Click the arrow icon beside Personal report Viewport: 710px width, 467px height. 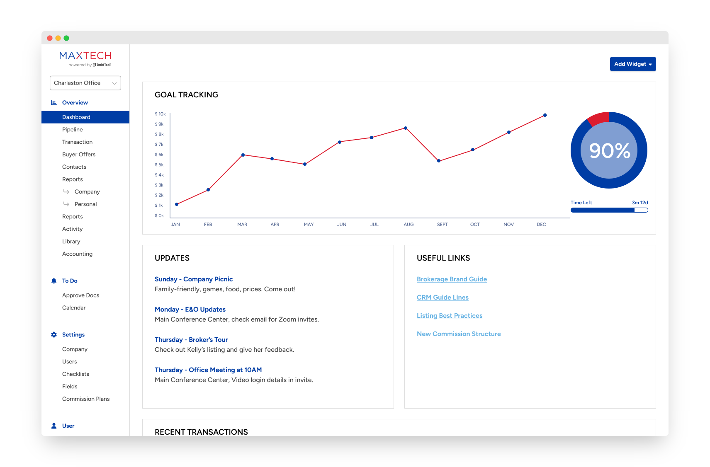[66, 204]
